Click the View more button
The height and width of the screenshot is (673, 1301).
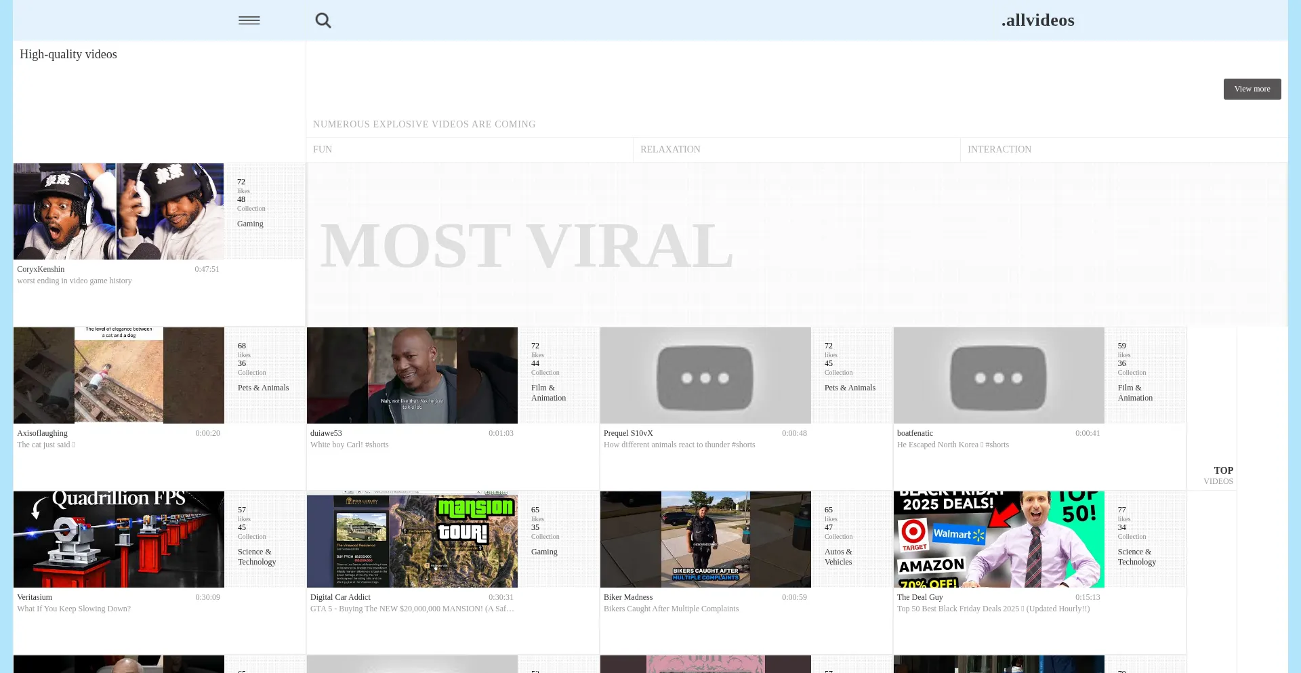pos(1252,89)
